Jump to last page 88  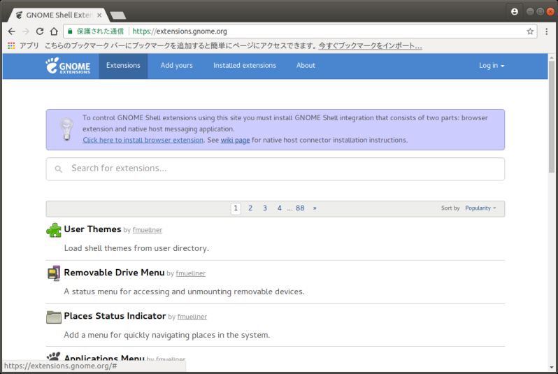(300, 208)
